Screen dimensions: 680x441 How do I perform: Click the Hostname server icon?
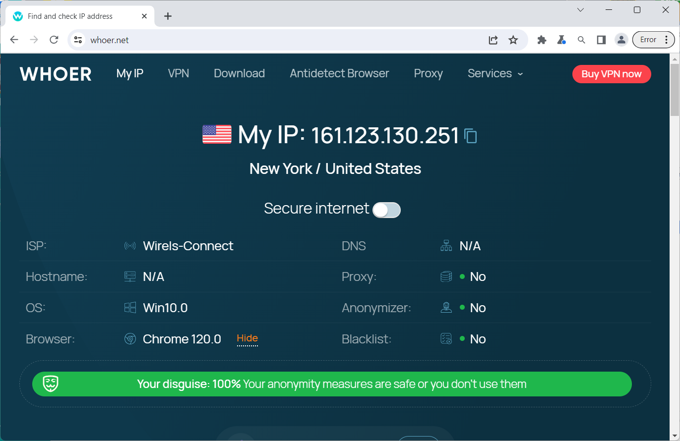point(130,276)
